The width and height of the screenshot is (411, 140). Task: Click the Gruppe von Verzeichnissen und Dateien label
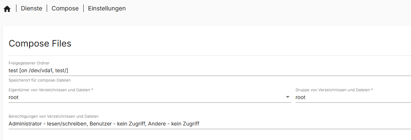click(334, 90)
